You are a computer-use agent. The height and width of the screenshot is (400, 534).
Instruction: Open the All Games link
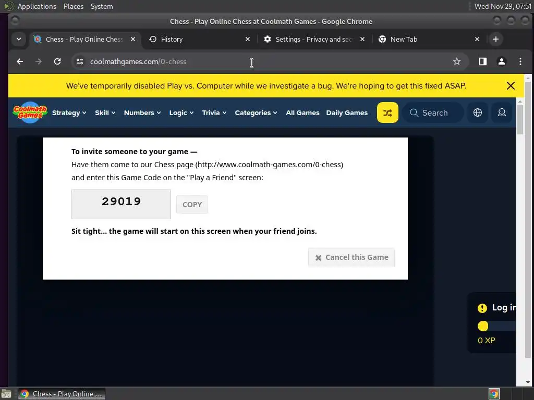point(302,113)
